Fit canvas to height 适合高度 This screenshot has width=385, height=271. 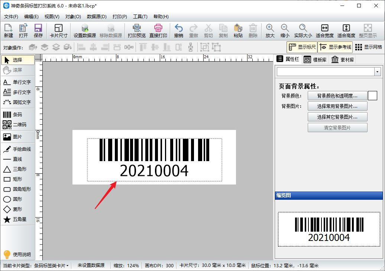pos(346,31)
